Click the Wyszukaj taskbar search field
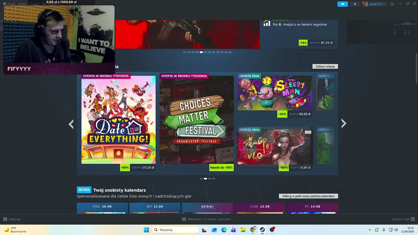The height and width of the screenshot is (235, 418). coord(175,230)
